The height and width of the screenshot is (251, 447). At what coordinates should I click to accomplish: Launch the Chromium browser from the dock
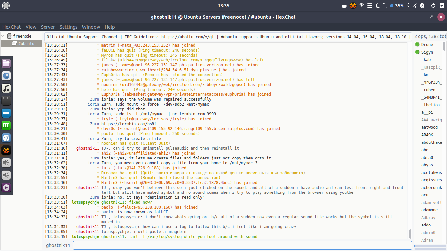[6, 138]
